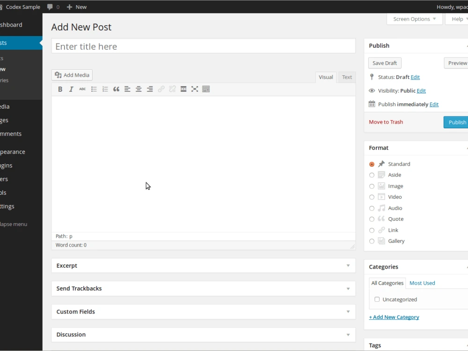Screen dimensions: 468x351
Task: Click the calendar icon beside Publish immediately
Action: (x=372, y=104)
